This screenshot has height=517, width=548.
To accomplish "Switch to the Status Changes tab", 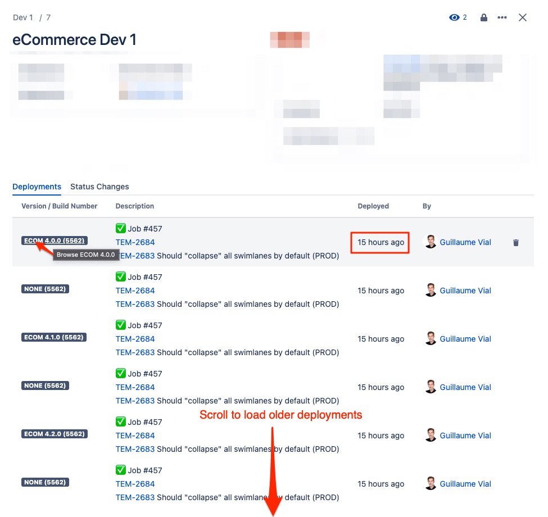I will coord(99,187).
